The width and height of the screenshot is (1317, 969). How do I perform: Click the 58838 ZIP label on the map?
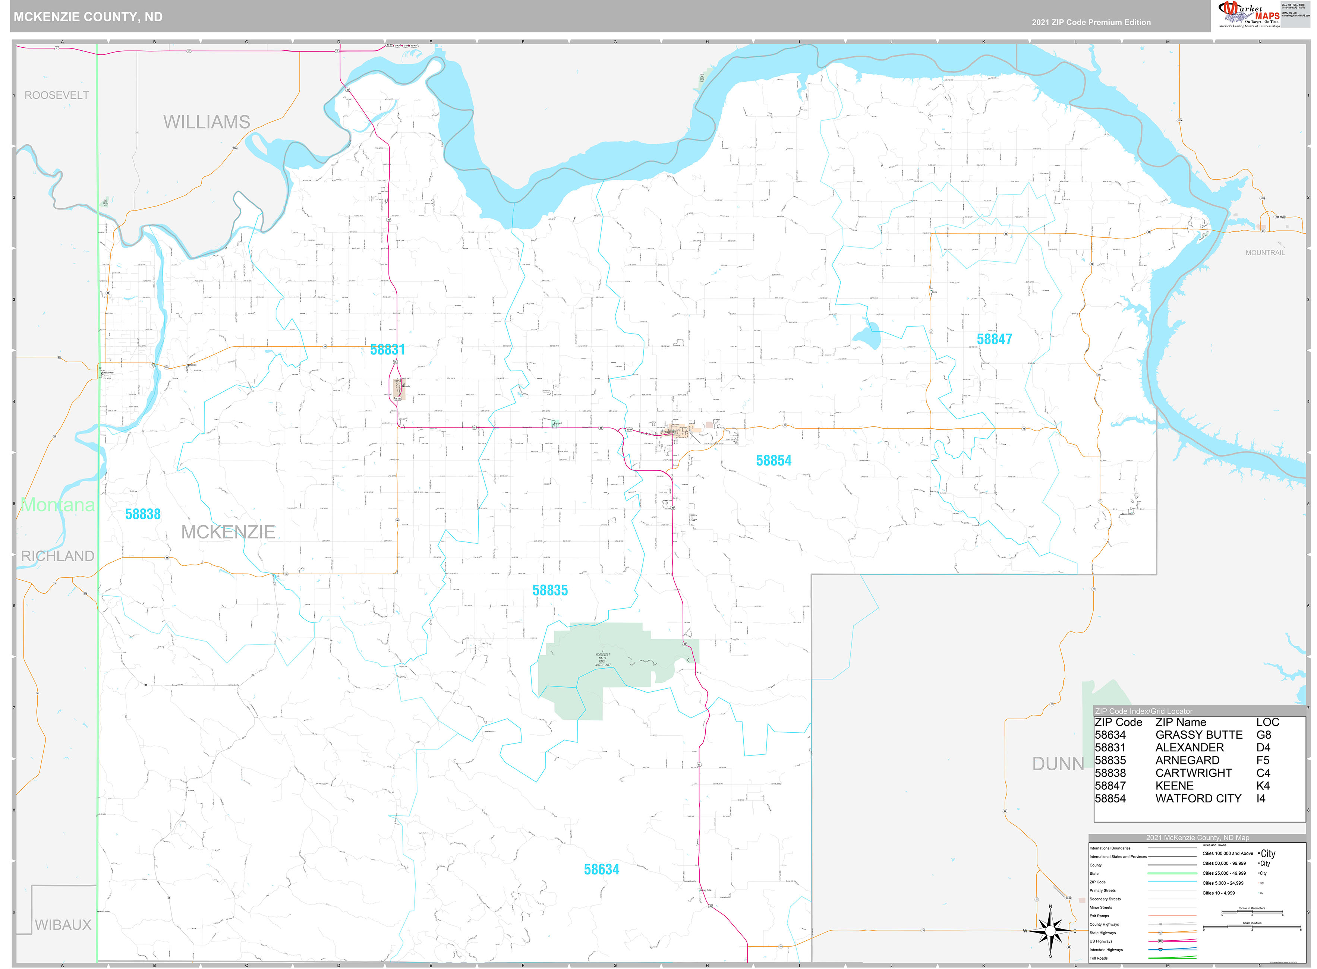click(x=143, y=514)
